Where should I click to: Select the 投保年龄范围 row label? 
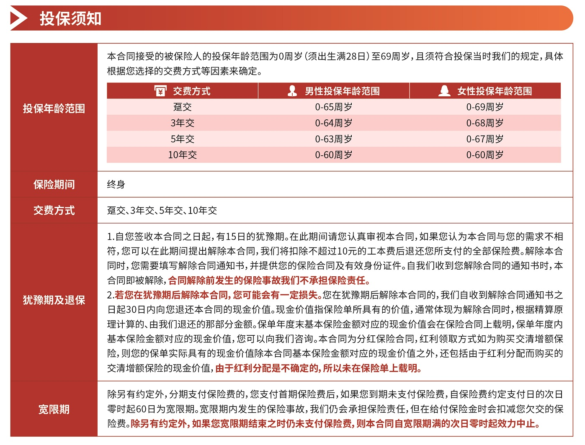tap(54, 109)
